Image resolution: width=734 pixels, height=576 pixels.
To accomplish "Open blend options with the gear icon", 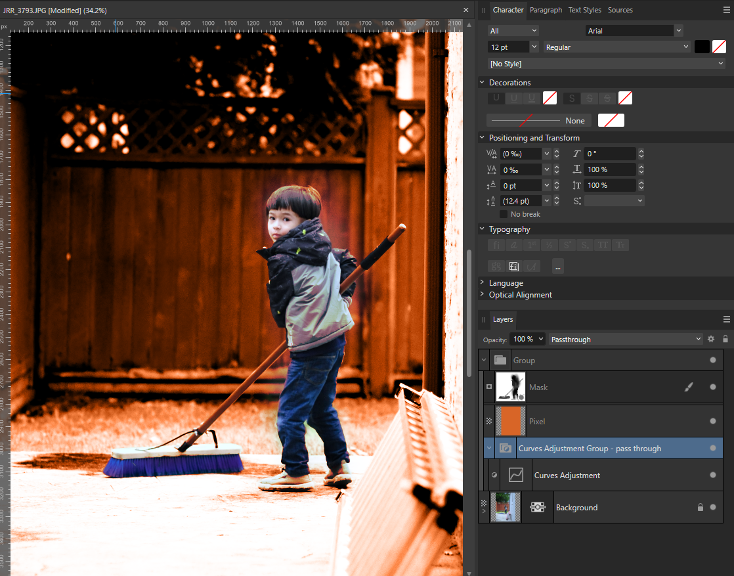I will coord(711,339).
